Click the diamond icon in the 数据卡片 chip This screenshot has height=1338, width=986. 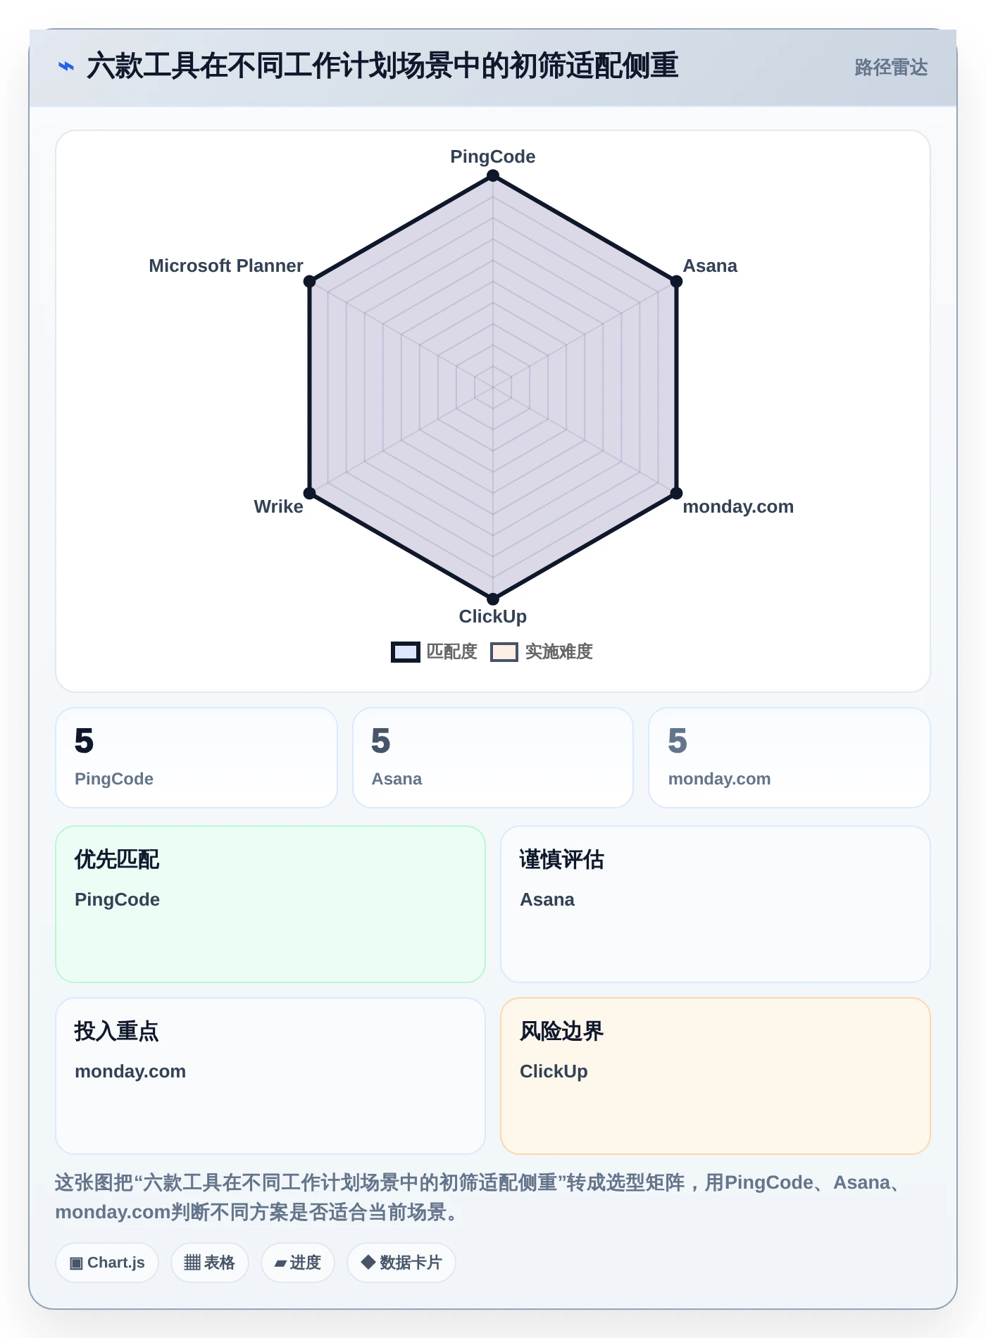click(368, 1262)
